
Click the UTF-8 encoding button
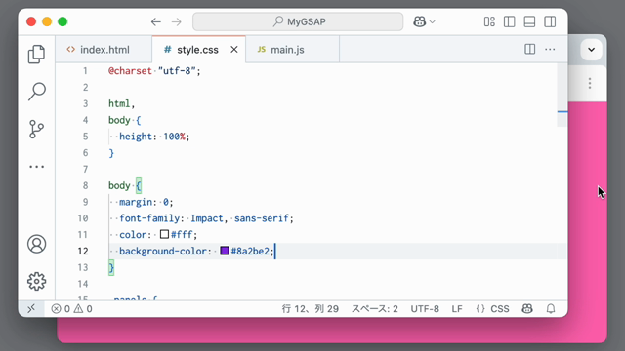coord(425,309)
